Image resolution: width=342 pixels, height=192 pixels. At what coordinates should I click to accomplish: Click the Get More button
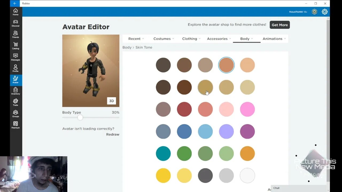(x=280, y=25)
